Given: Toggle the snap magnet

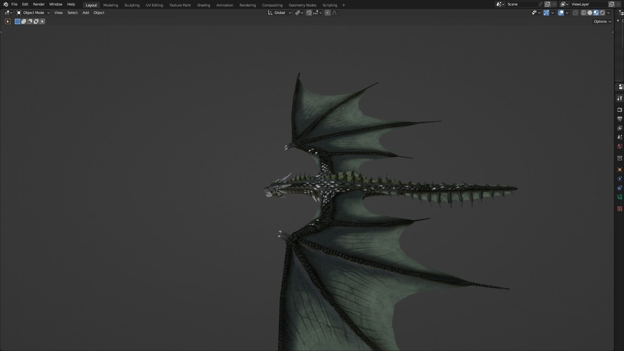Looking at the screenshot, I should pos(309,13).
